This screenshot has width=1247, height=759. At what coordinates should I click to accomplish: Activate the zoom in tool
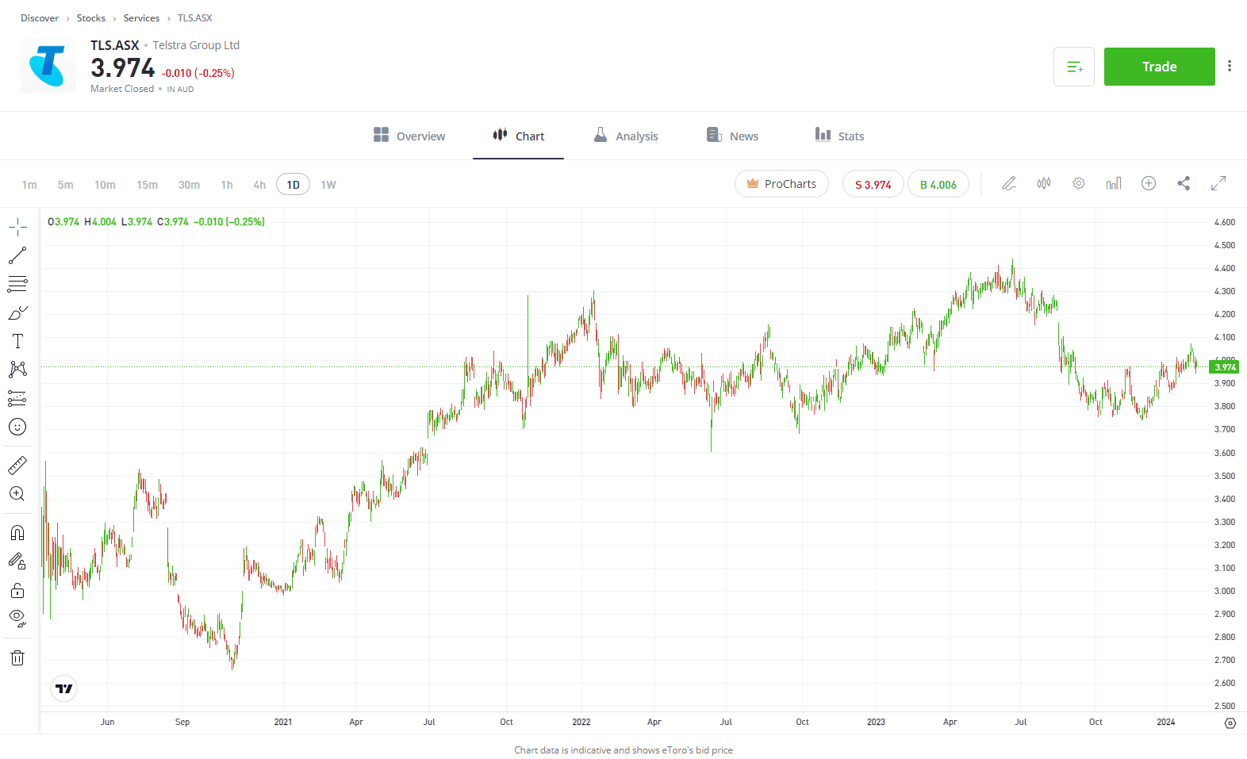[17, 493]
